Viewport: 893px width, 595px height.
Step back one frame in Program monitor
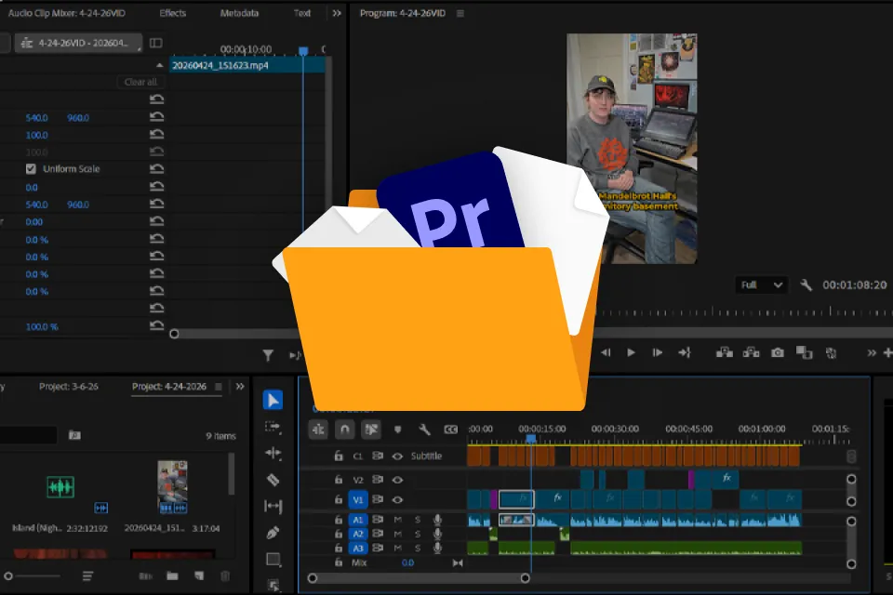(x=606, y=353)
